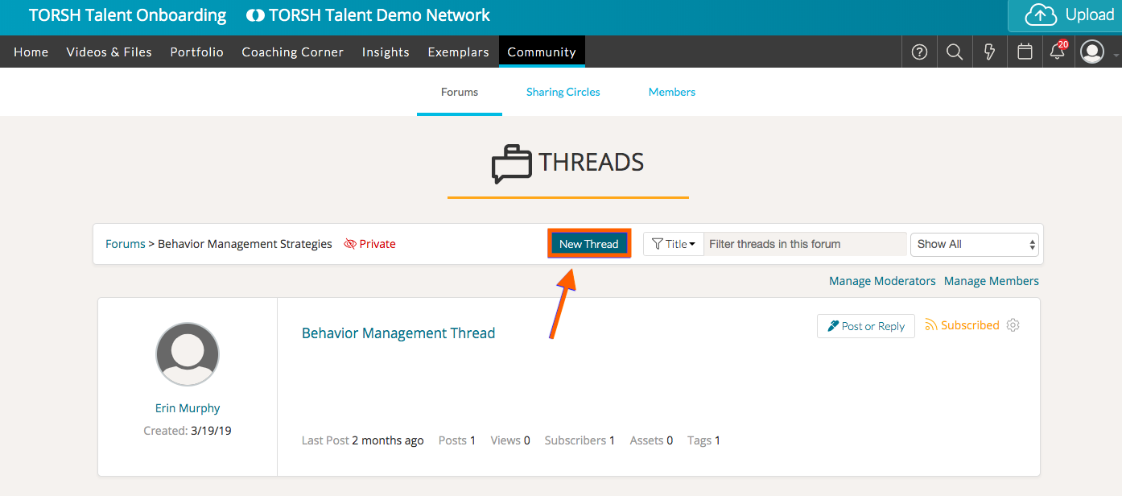
Task: Click the search magnifier icon
Action: tap(955, 52)
